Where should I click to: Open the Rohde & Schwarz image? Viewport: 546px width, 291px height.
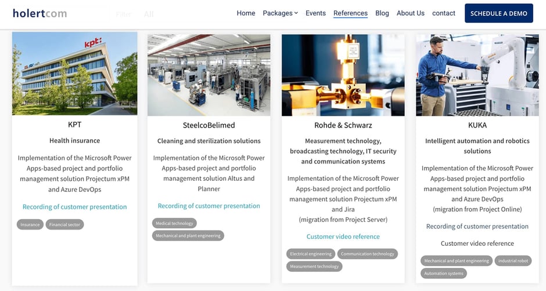tap(343, 75)
